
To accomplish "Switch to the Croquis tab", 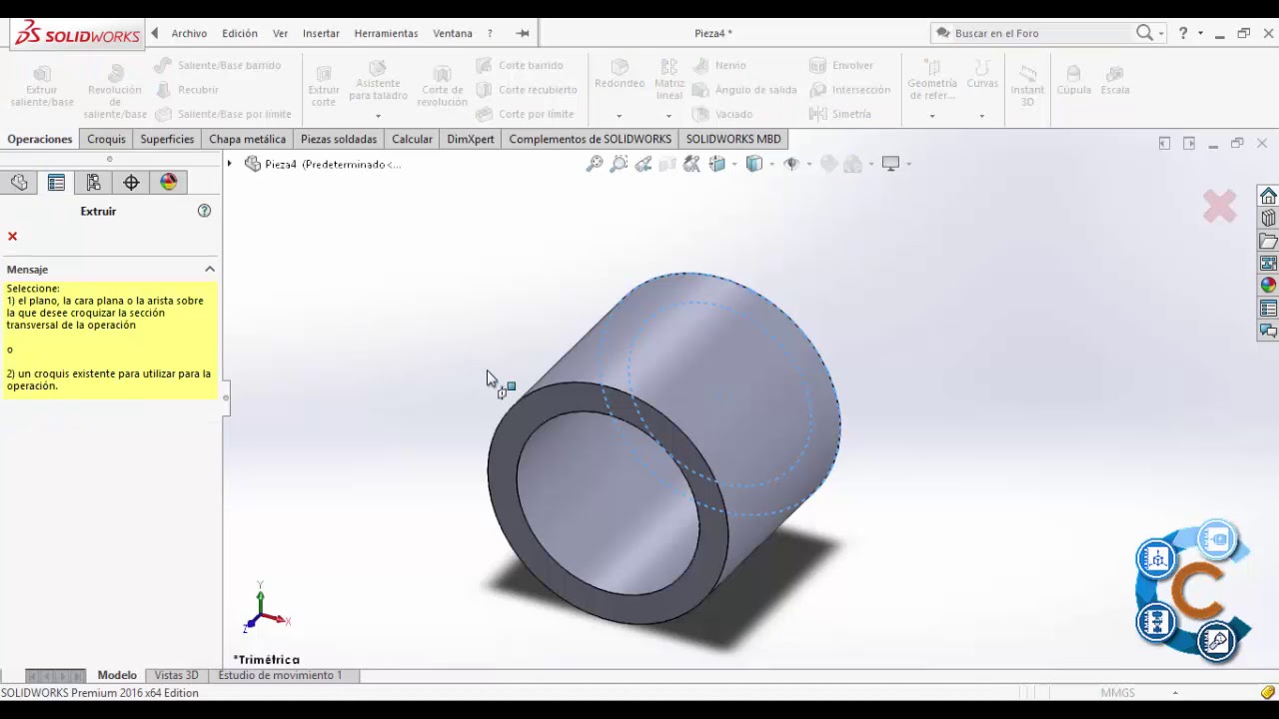I will (x=106, y=139).
